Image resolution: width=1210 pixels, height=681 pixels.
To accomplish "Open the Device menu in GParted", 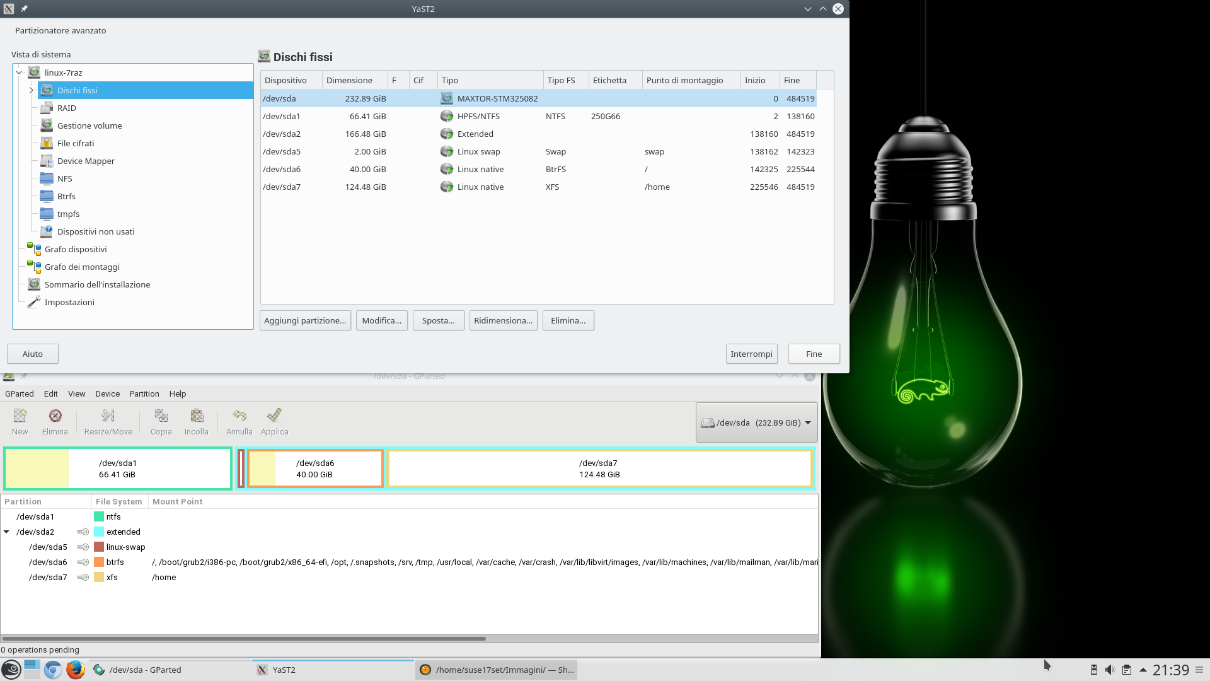I will (107, 393).
